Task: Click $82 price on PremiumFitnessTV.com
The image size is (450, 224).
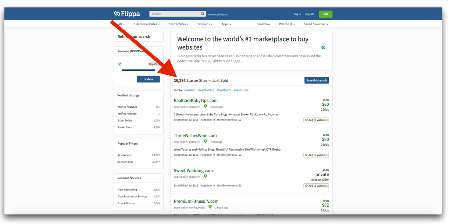Action: pos(325,205)
